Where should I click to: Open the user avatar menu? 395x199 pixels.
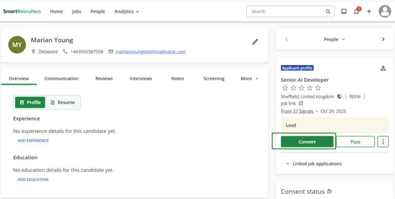(385, 12)
